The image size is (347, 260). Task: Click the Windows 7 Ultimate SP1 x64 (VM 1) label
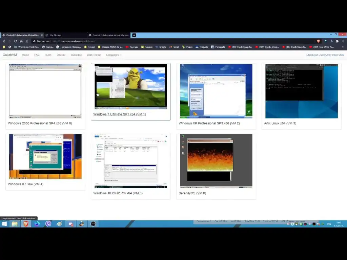point(120,114)
